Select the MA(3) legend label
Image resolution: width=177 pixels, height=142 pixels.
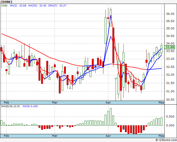[14, 6]
